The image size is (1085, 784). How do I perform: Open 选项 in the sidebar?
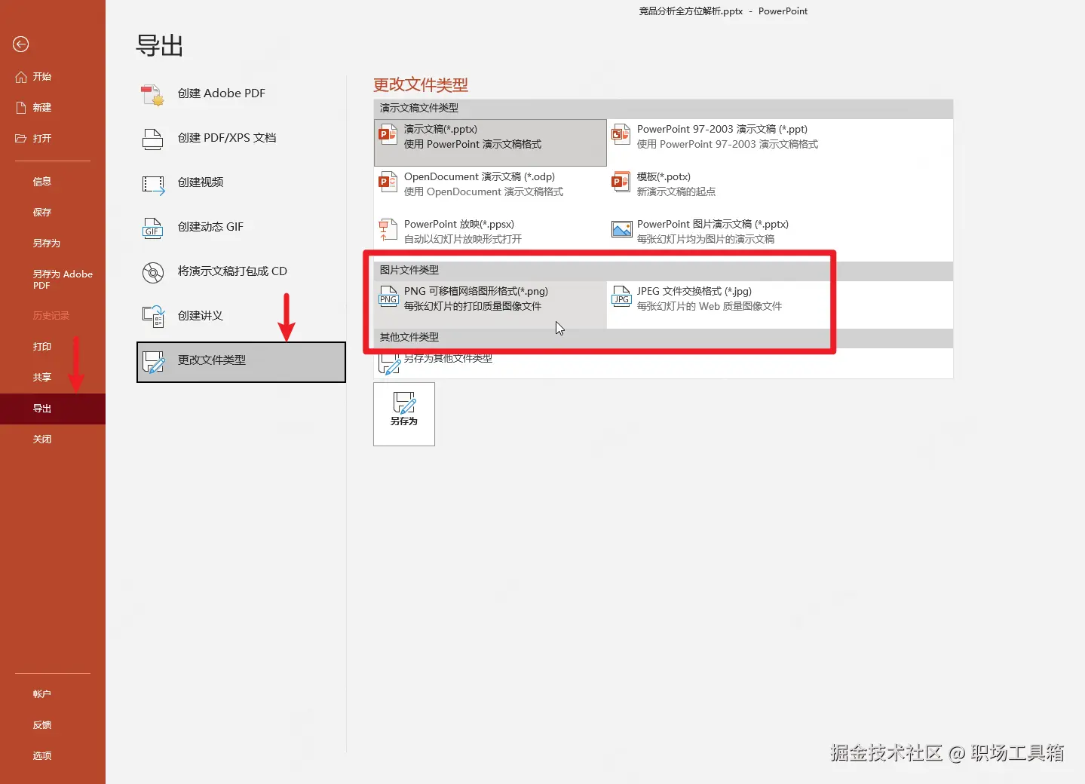pos(53,756)
